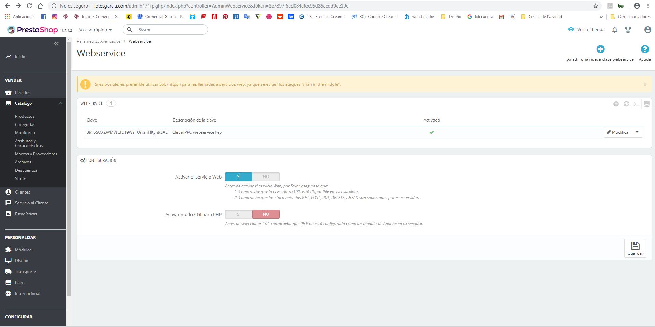Click the PrestaShop logo
Image resolution: width=655 pixels, height=327 pixels.
[x=33, y=30]
